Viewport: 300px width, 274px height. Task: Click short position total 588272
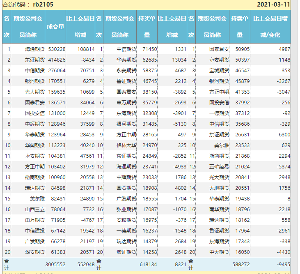(x=241, y=265)
